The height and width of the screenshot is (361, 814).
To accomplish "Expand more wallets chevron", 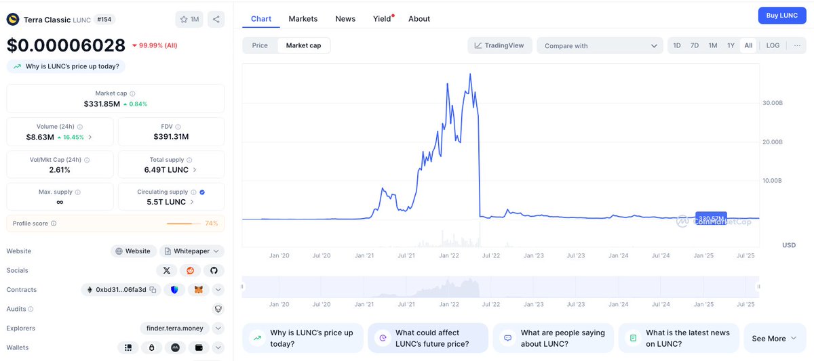I will 218,347.
